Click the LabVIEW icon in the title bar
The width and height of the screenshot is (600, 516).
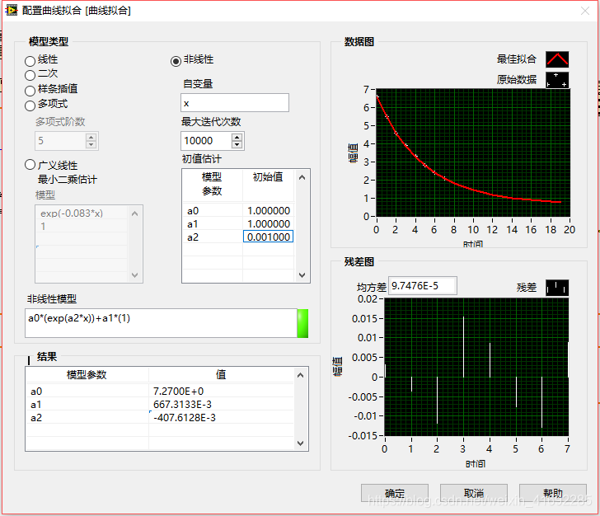pyautogui.click(x=12, y=11)
